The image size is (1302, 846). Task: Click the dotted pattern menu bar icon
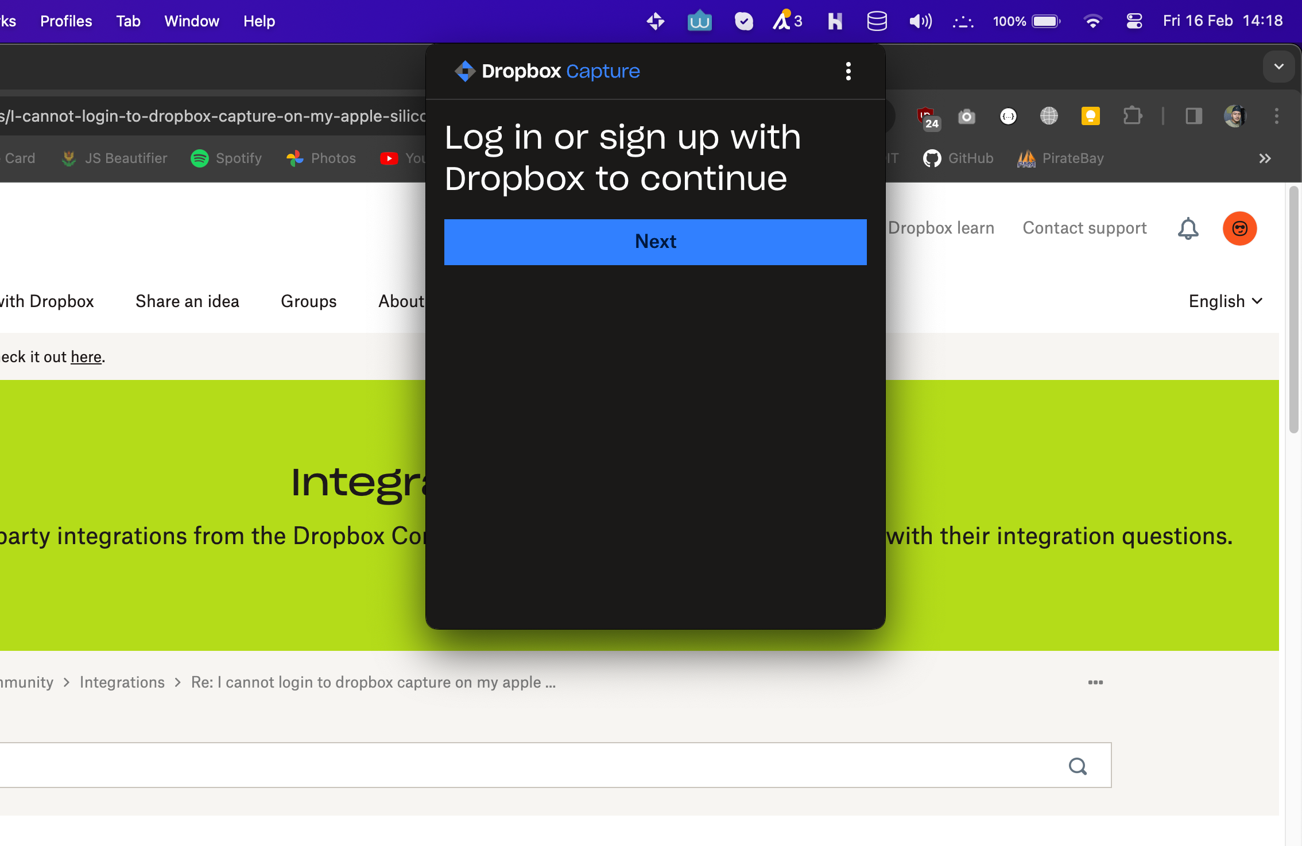pos(963,22)
